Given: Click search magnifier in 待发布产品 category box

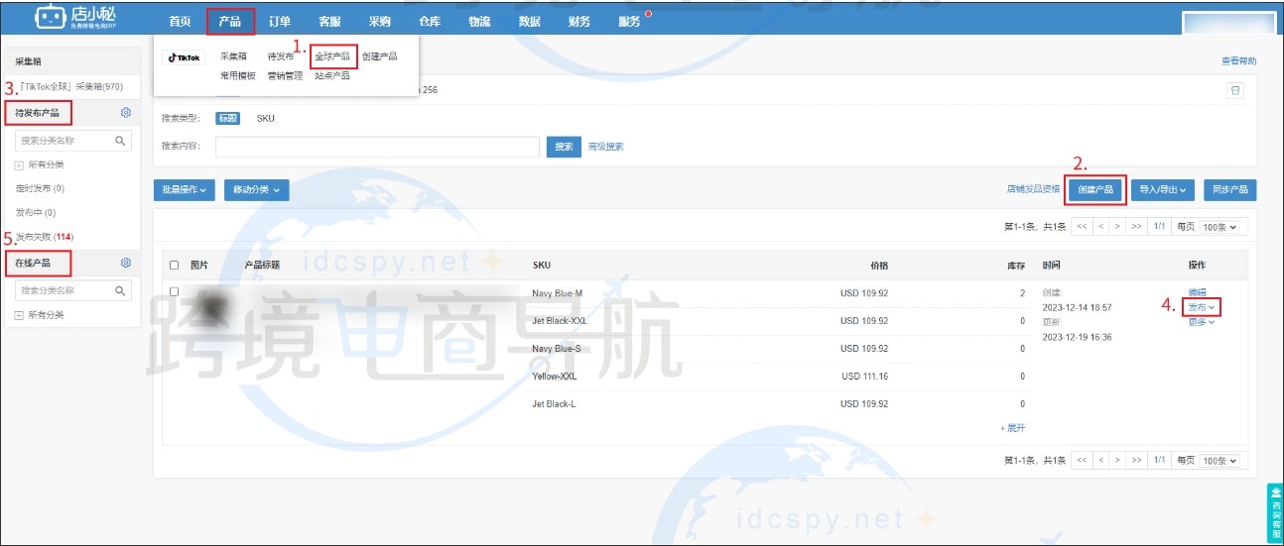Looking at the screenshot, I should pyautogui.click(x=121, y=141).
